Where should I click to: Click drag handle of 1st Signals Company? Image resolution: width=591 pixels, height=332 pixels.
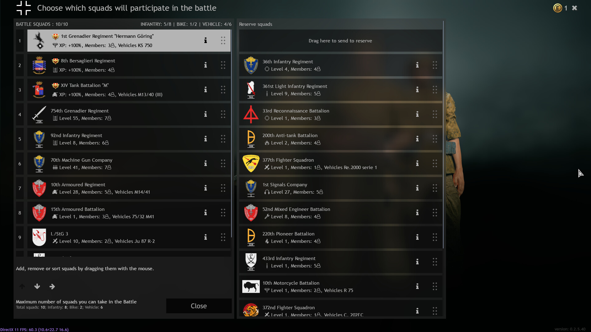[x=435, y=188]
